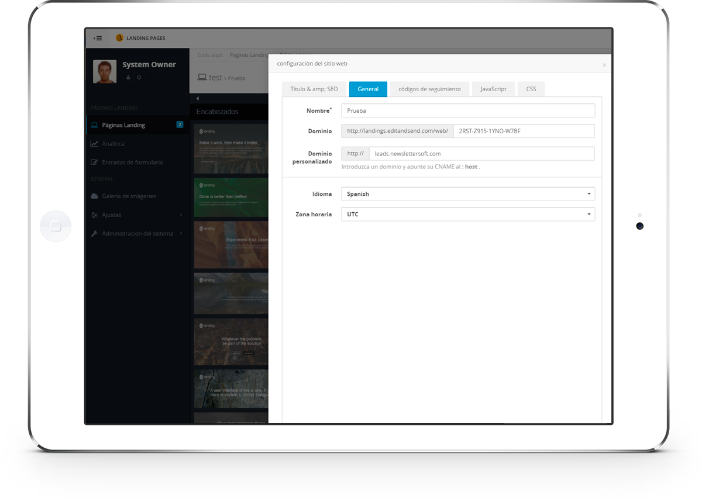Select the 'Experiment. Fail. Learn' header thumbnail
This screenshot has height=501, width=702.
(231, 244)
